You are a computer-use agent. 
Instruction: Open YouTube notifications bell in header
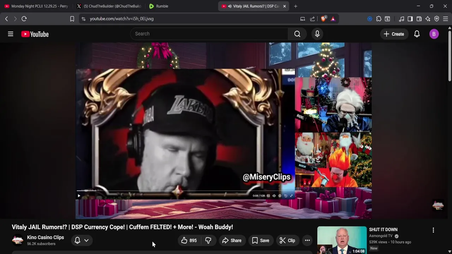coord(417,34)
